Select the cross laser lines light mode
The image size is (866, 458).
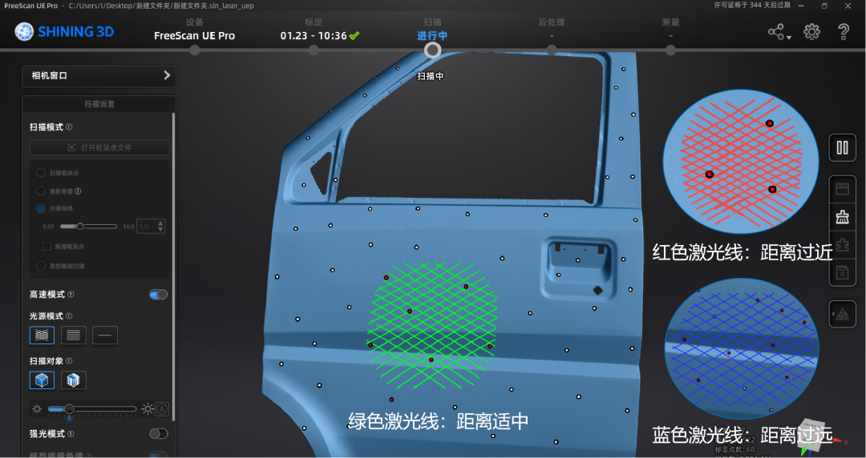pyautogui.click(x=42, y=335)
